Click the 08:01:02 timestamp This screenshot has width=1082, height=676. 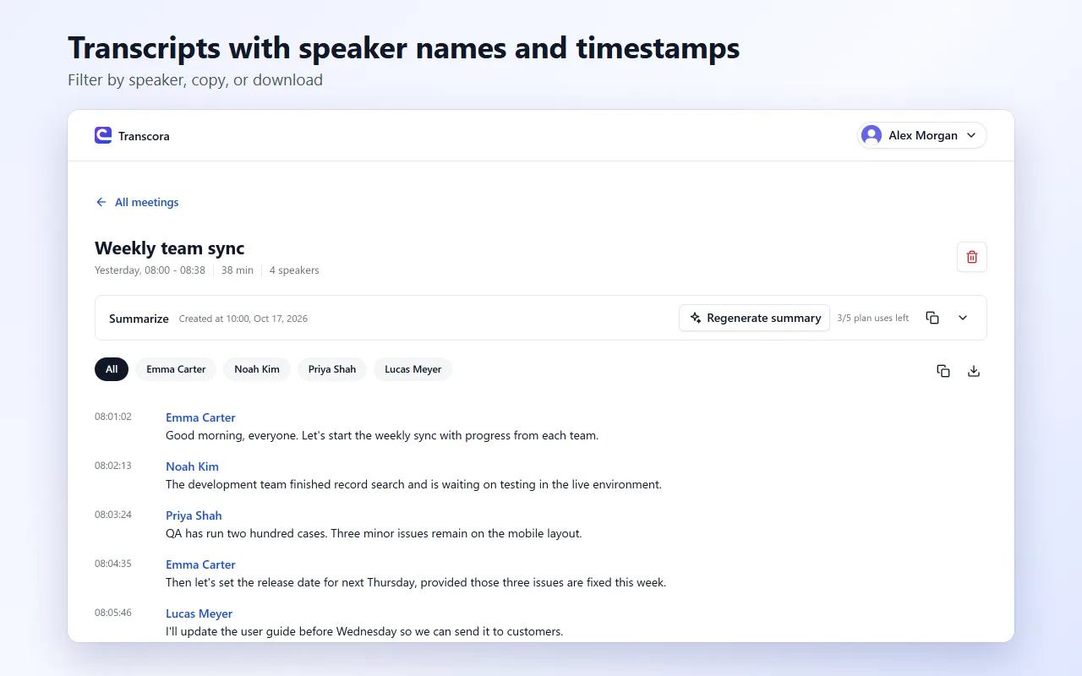[x=113, y=417]
